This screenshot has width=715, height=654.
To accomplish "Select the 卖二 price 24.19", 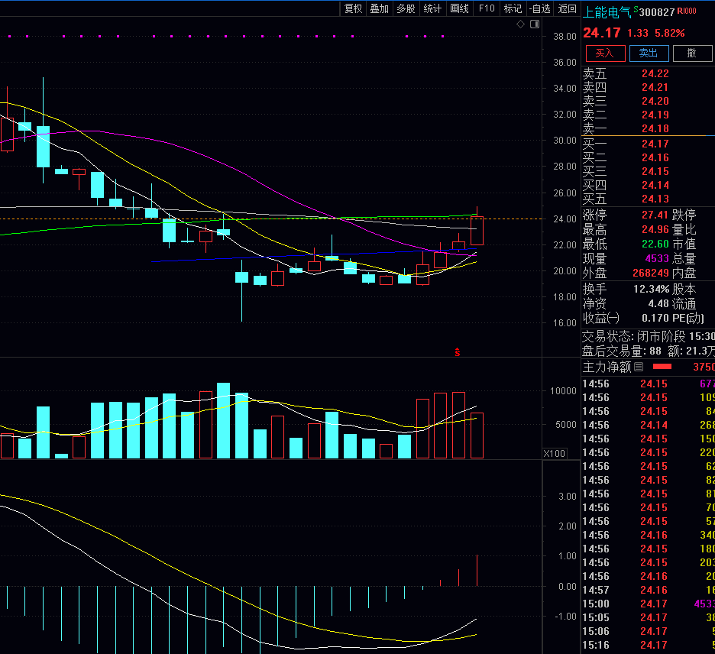I will point(655,115).
